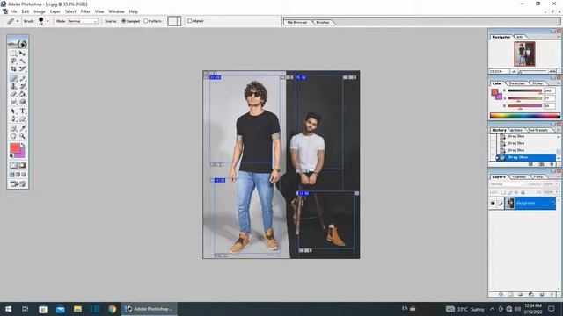The width and height of the screenshot is (563, 316).
Task: Open Adobe Online from toolbox top
Action: point(18,44)
